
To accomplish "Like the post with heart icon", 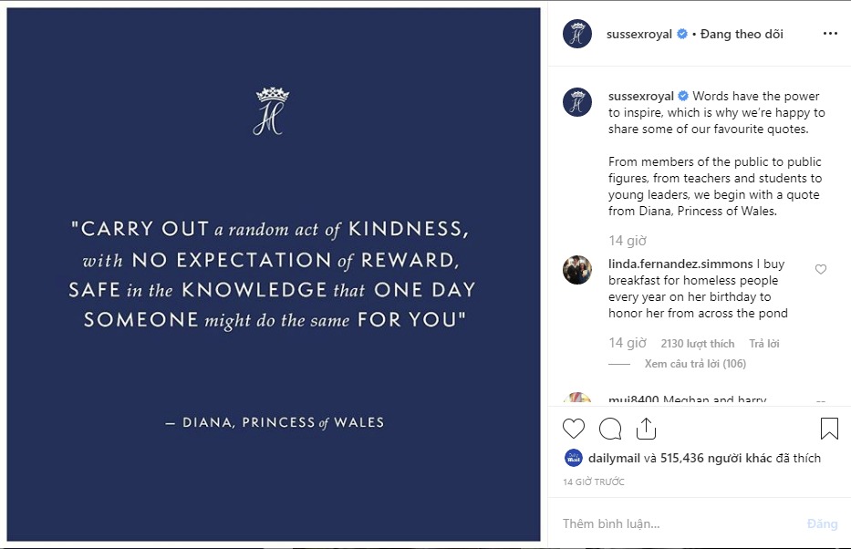I will (574, 428).
